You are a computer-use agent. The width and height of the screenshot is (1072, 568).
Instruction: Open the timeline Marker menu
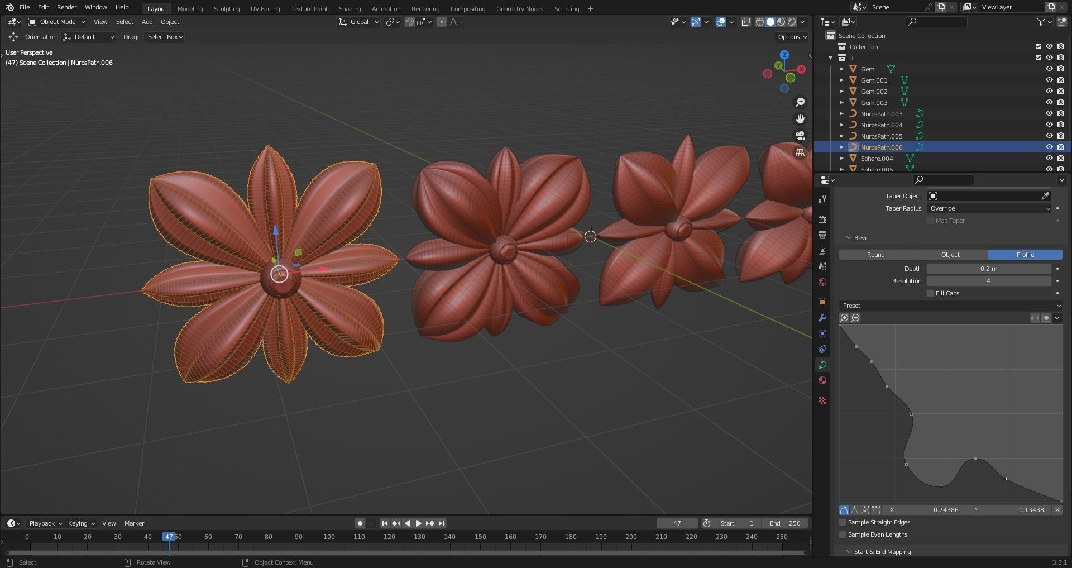[x=134, y=523]
